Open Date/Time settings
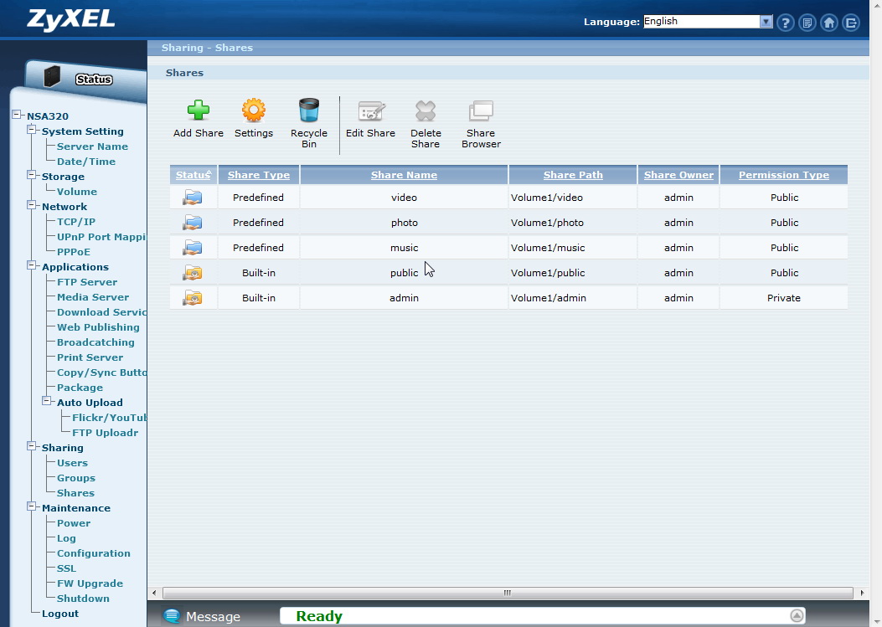The height and width of the screenshot is (627, 882). click(86, 162)
